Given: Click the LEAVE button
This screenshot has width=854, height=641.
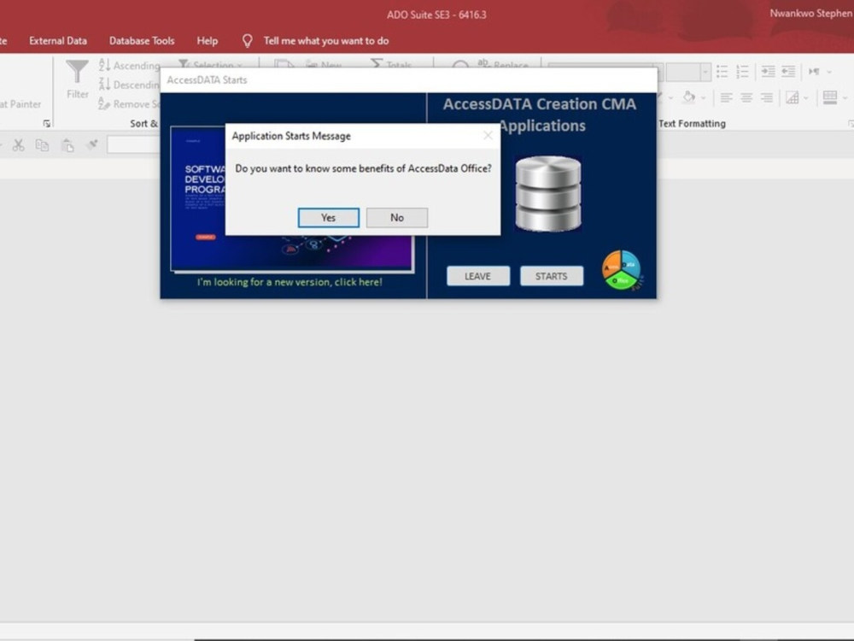Looking at the screenshot, I should 478,276.
